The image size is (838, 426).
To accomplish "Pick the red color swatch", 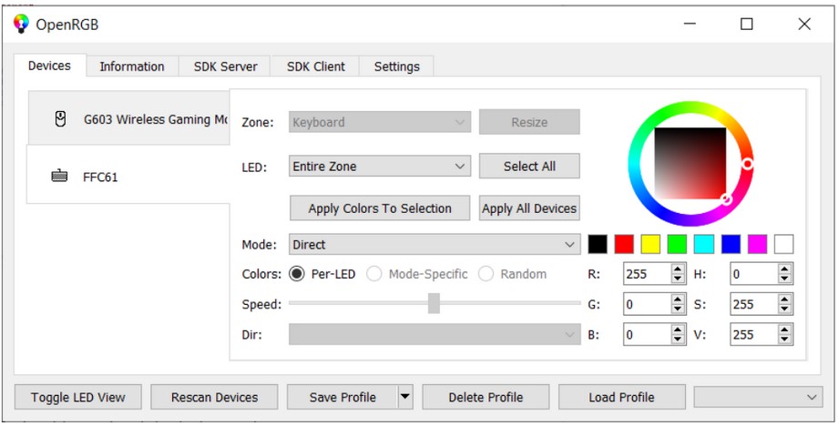I will (x=624, y=244).
